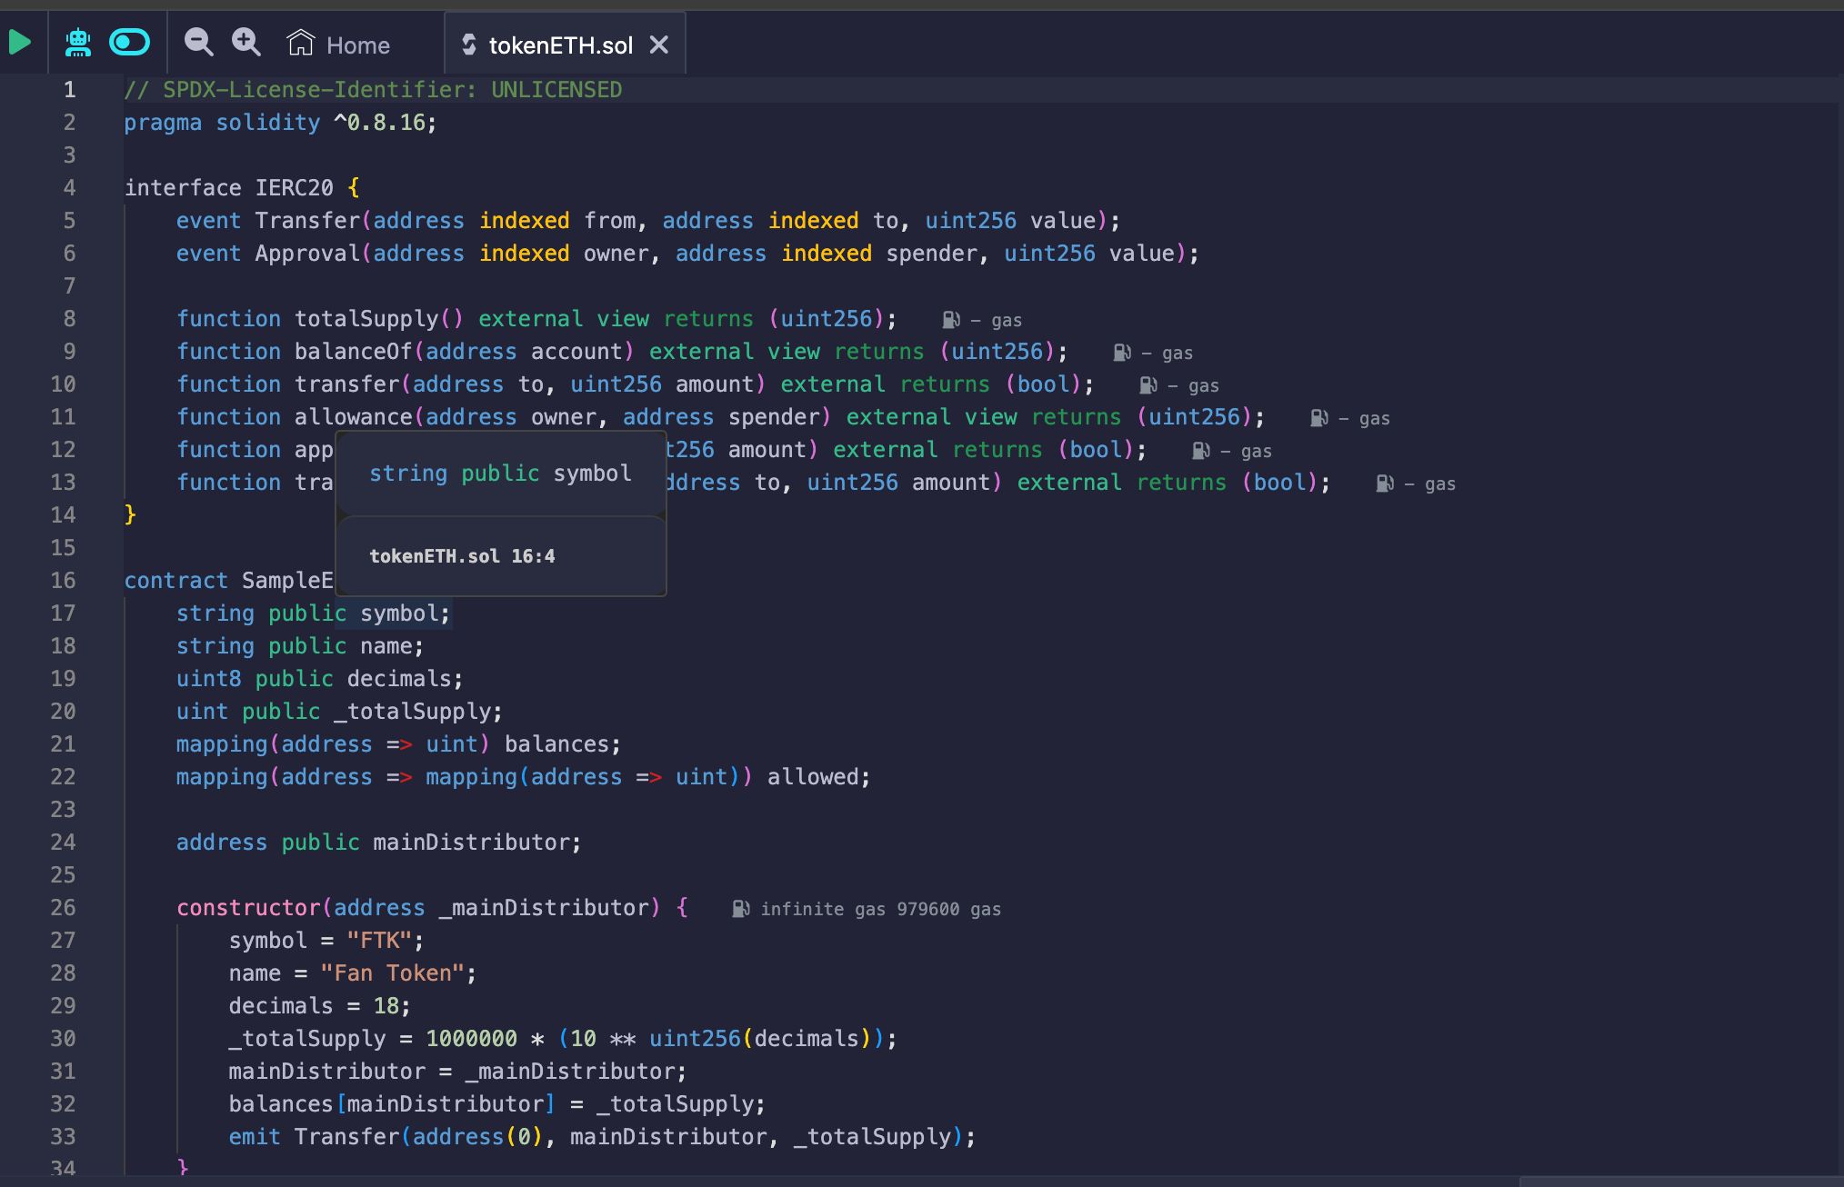This screenshot has height=1187, width=1844.
Task: Click 'balances;' mapping name on line 21
Action: coord(563,744)
